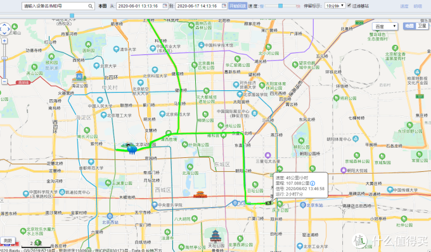
Task: Click the 测距 measure distance button
Action: (x=8, y=241)
